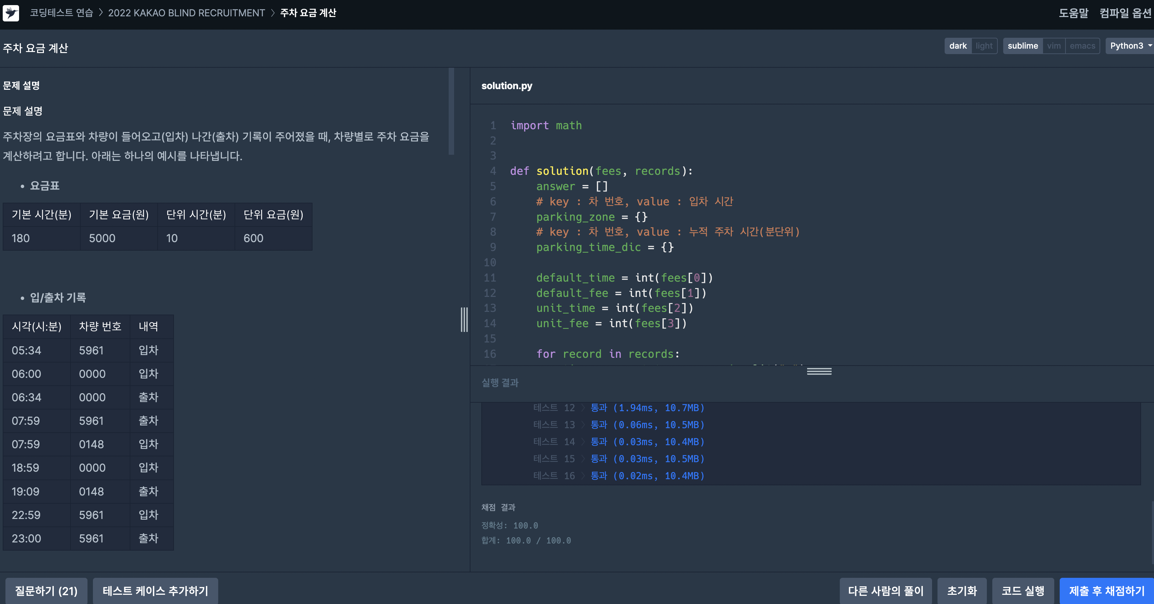This screenshot has height=604, width=1154.
Task: Open the 도움말 help menu
Action: point(1073,13)
